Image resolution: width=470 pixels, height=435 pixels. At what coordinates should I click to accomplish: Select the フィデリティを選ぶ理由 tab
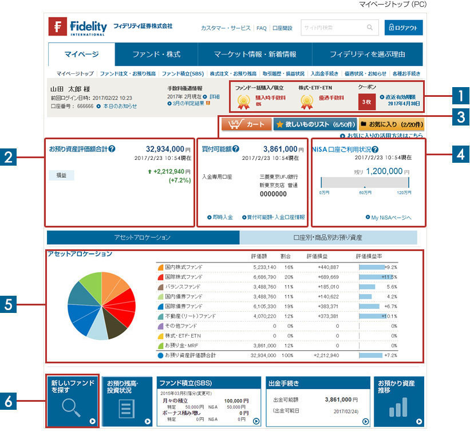[x=368, y=54]
